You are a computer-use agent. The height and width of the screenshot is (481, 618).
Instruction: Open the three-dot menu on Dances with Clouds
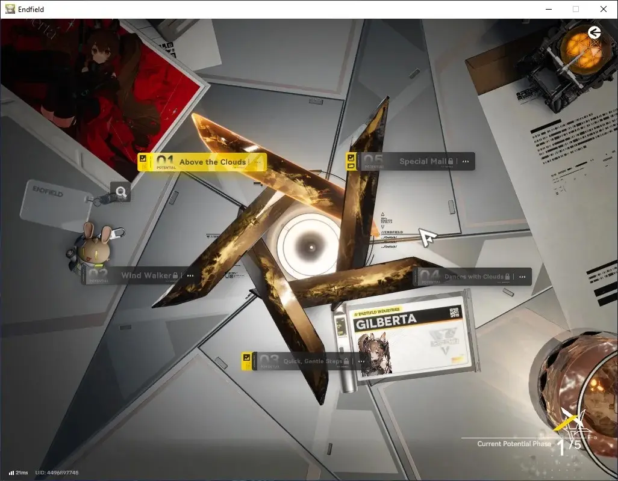(x=522, y=277)
